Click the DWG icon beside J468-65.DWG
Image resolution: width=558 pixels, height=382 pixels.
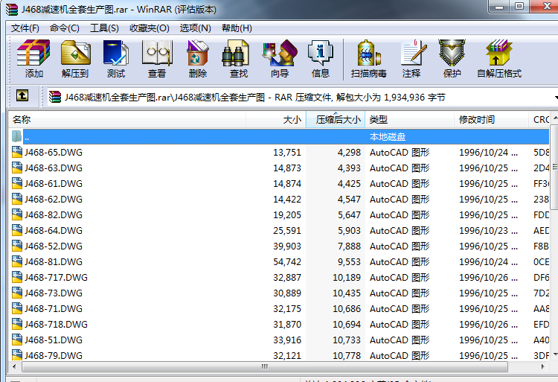pyautogui.click(x=17, y=152)
